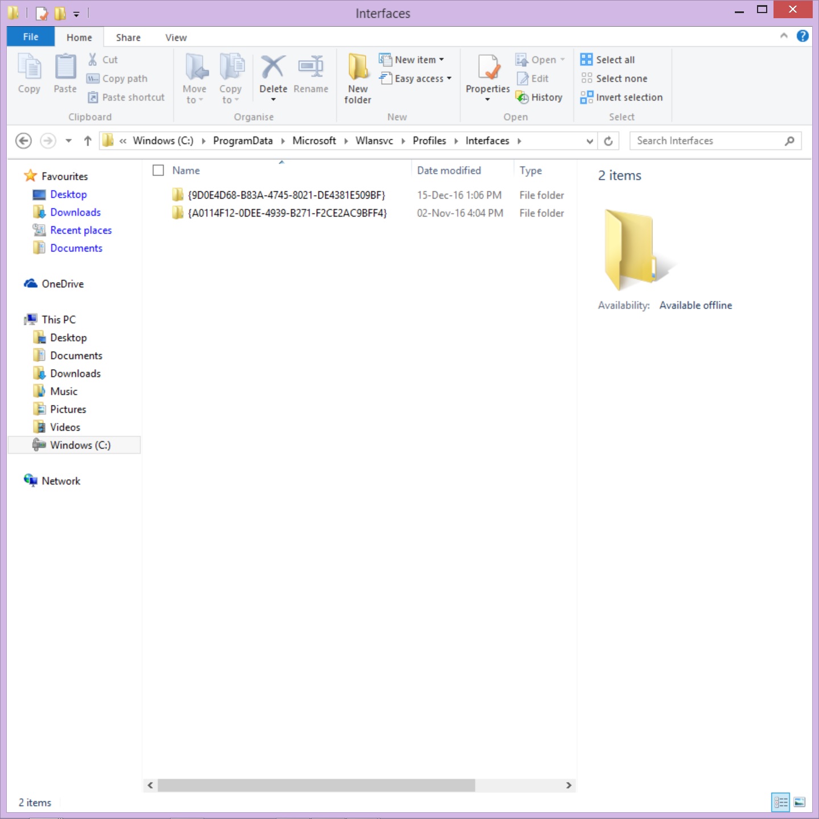Expand subfolders arrow after Interfaces in path
This screenshot has height=819, width=819.
[519, 141]
